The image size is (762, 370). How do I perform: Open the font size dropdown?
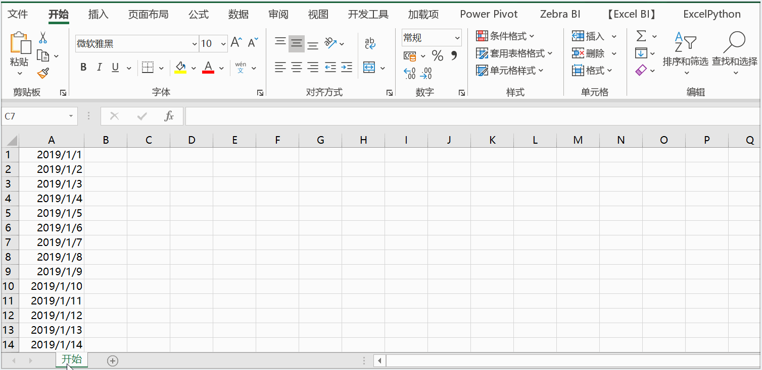click(223, 44)
